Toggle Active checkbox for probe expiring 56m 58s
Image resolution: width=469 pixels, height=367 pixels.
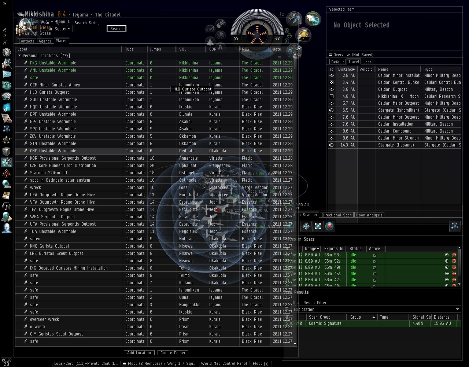coord(374,255)
